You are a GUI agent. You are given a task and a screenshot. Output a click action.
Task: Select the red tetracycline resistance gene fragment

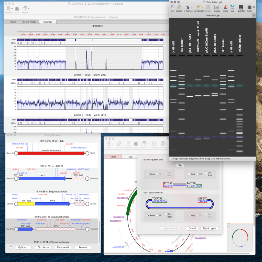[51, 153]
